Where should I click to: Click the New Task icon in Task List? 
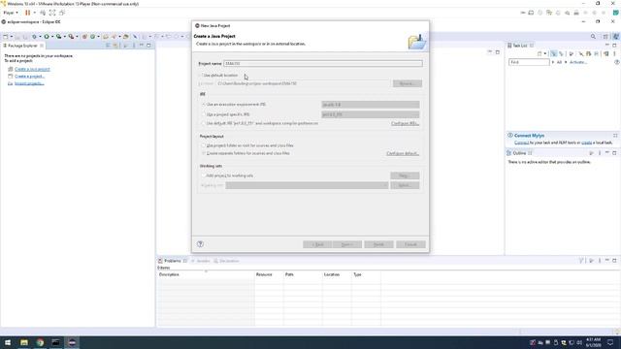click(x=539, y=53)
